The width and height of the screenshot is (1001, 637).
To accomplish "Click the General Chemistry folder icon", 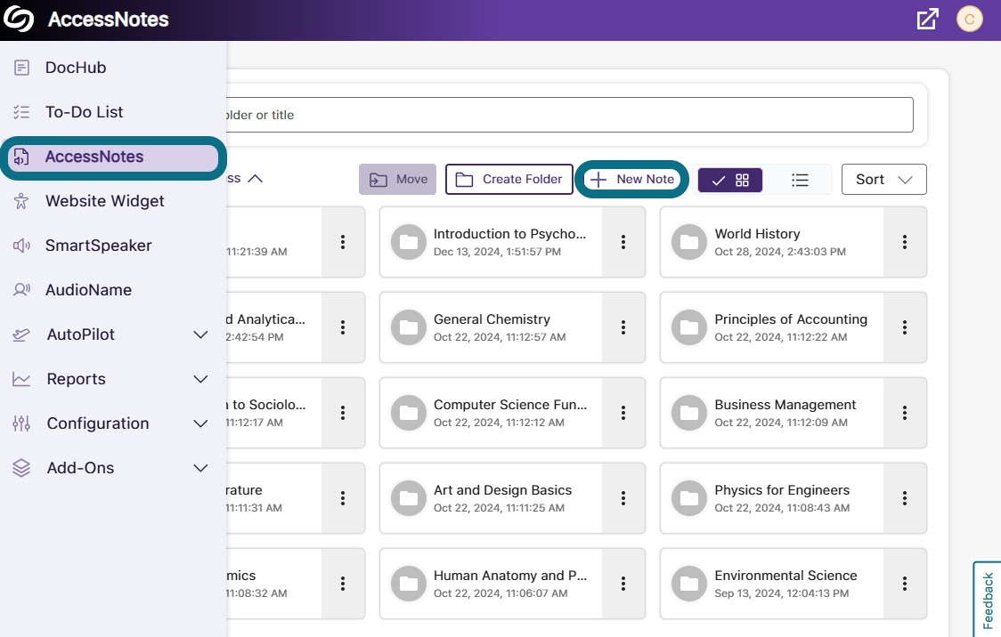I will pos(409,327).
